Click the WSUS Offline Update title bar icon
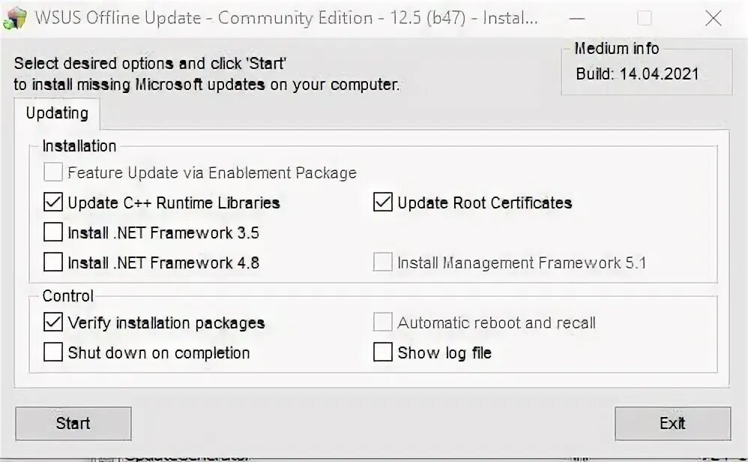Image resolution: width=748 pixels, height=462 pixels. (x=15, y=19)
